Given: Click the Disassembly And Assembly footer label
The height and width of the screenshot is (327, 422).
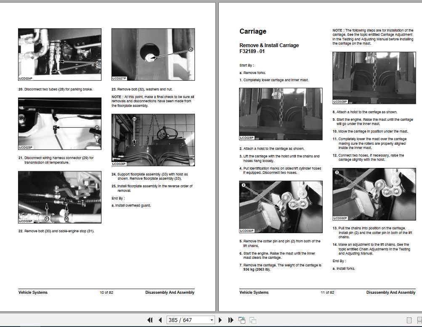Looking at the screenshot, I should (170, 292).
